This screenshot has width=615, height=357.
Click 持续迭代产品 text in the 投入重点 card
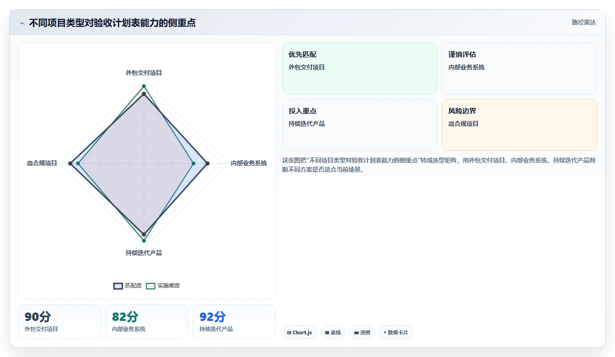pyautogui.click(x=307, y=124)
